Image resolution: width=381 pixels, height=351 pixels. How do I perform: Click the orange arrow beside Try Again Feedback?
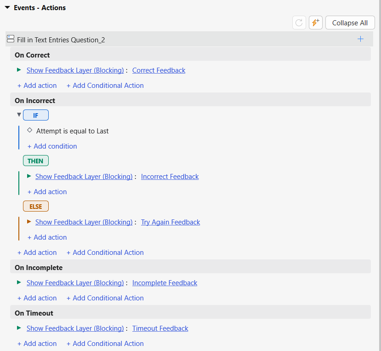pyautogui.click(x=29, y=222)
